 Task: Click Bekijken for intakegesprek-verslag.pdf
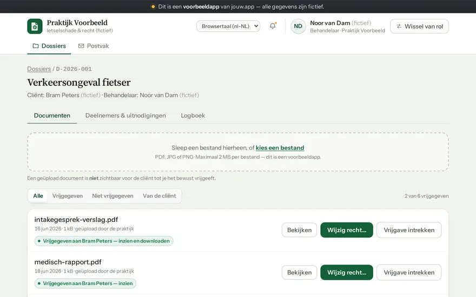299,230
